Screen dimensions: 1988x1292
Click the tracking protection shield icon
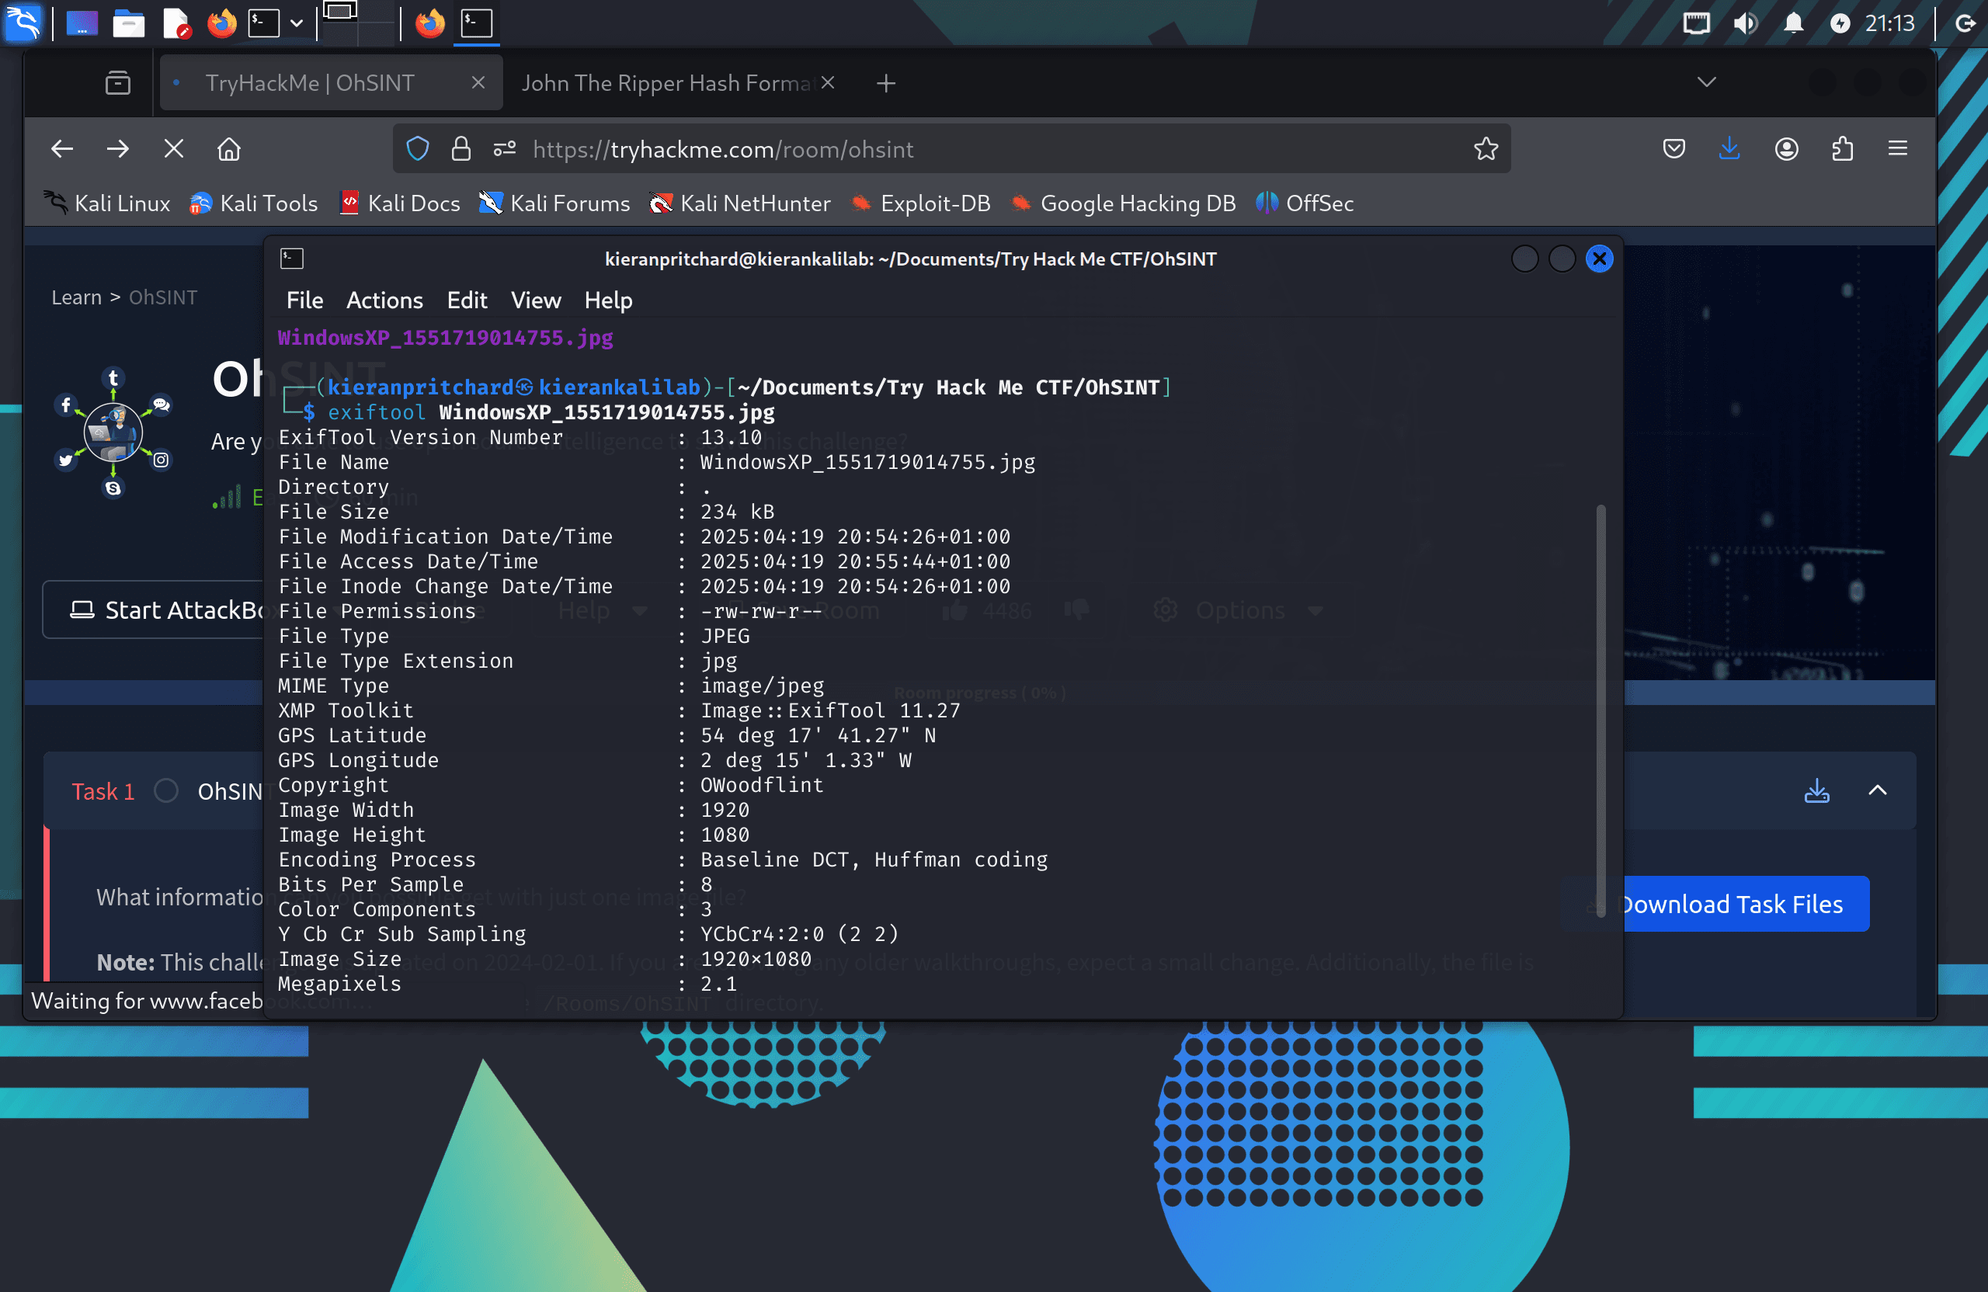[x=418, y=148]
